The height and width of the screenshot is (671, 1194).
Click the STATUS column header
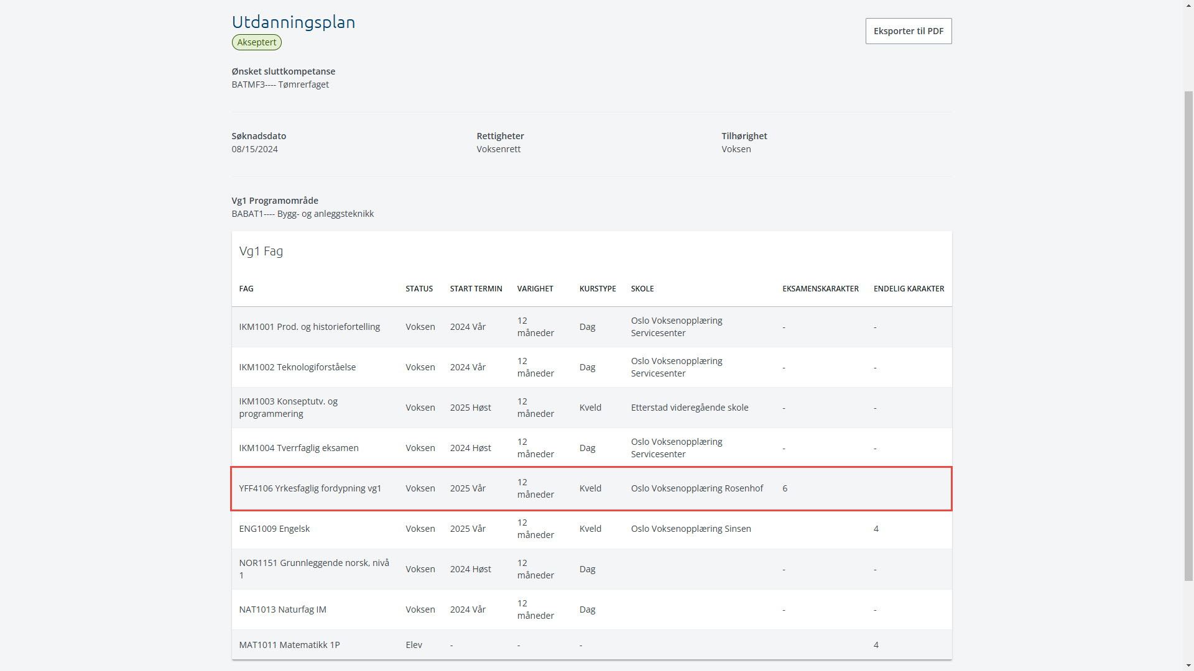pos(419,289)
